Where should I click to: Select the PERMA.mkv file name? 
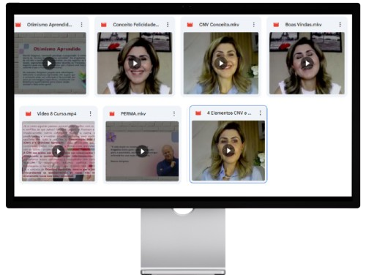[x=133, y=113]
